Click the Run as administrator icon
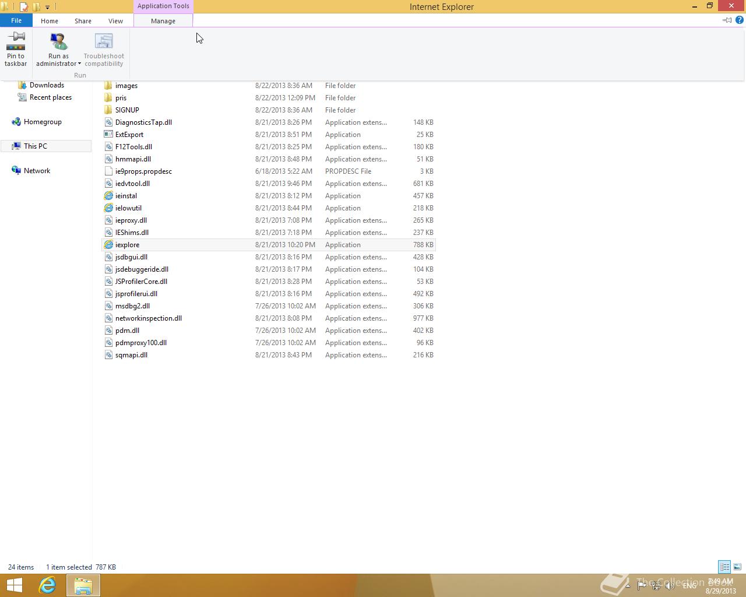The height and width of the screenshot is (597, 746). 58,41
